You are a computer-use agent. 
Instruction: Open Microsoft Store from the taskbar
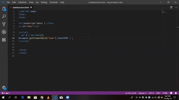[x=35, y=97]
